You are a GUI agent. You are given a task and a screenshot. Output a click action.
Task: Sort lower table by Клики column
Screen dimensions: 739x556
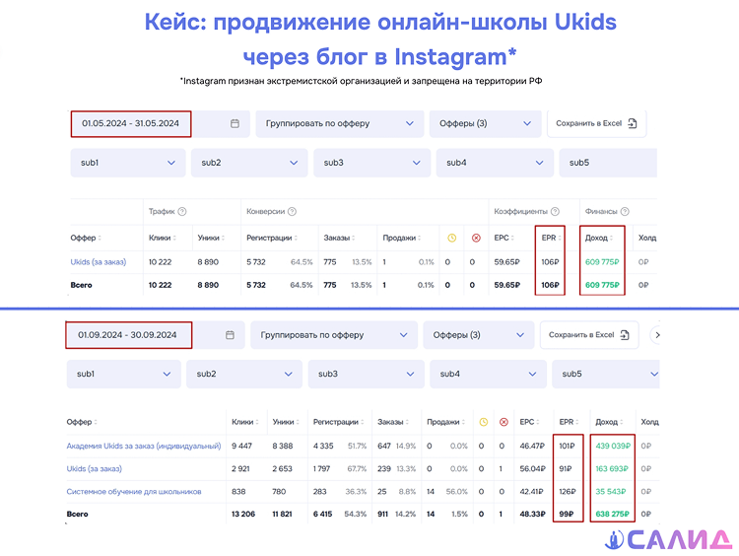coord(245,422)
